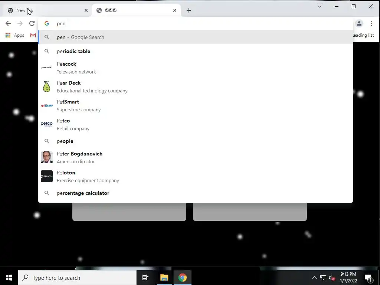Select the 'pen - Google Search' suggestion
Screen dimensions: 380x285
[x=196, y=37]
